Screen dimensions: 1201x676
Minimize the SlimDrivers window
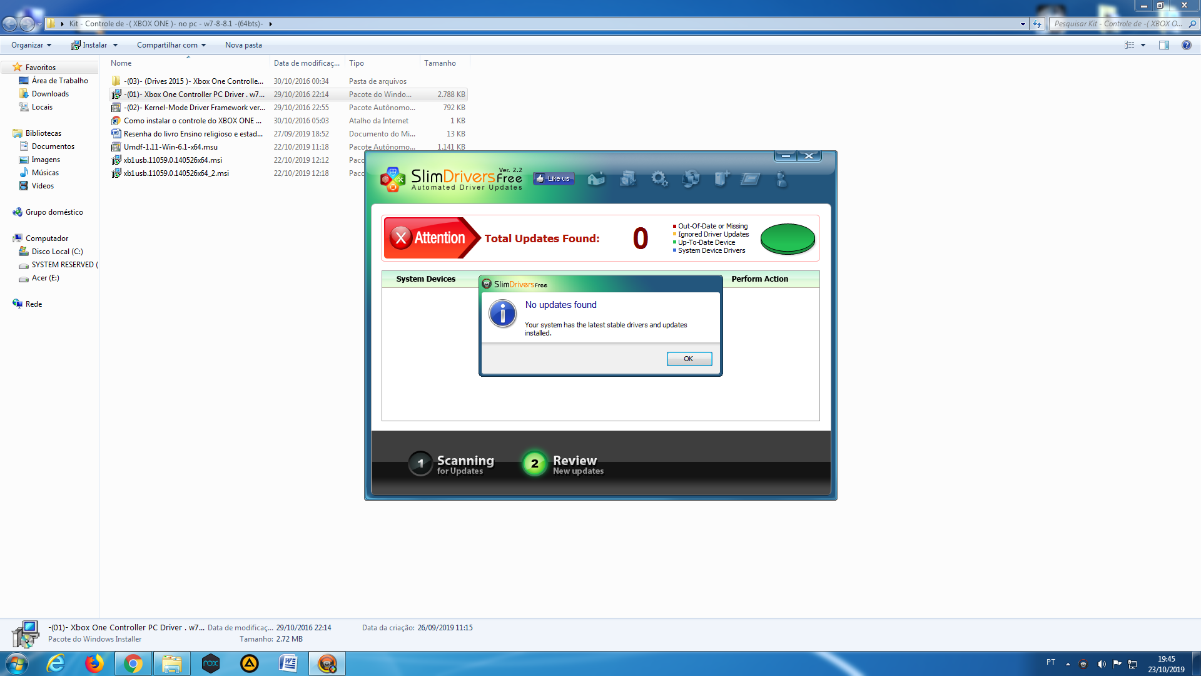click(785, 155)
